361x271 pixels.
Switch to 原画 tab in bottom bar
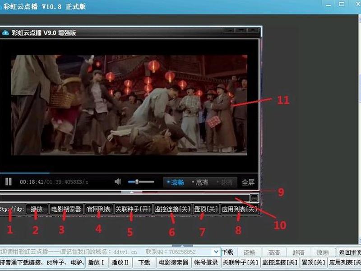click(323, 252)
